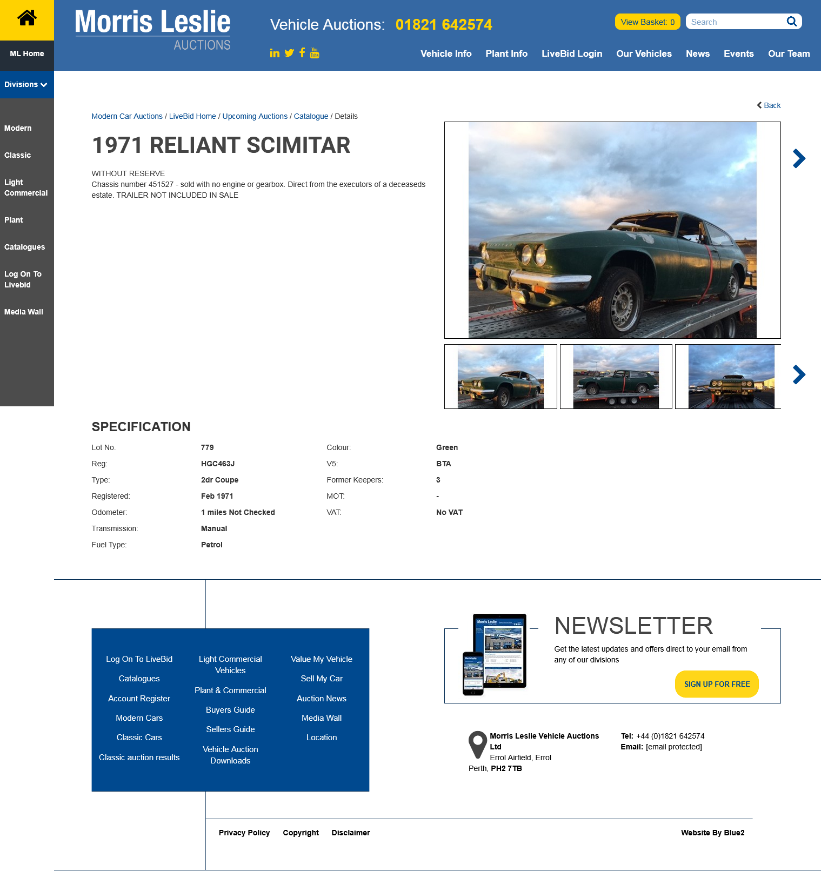Click the yellow home icon
Image resolution: width=821 pixels, height=878 pixels.
(x=26, y=19)
